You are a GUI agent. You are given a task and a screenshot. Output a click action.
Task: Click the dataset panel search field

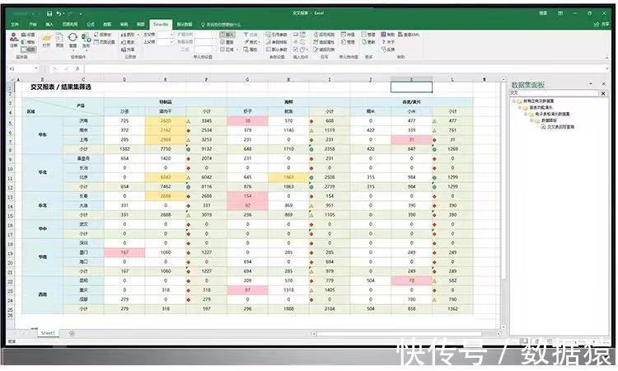pyautogui.click(x=555, y=93)
